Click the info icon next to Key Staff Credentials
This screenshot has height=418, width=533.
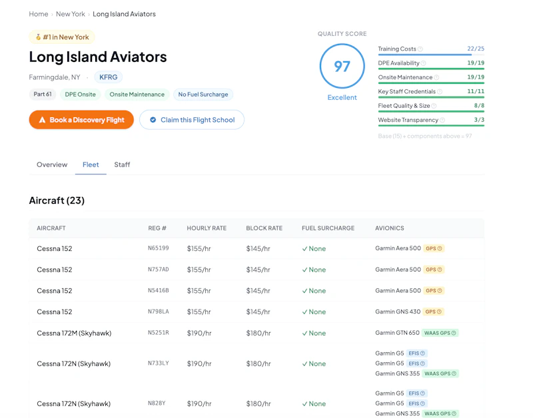[440, 92]
